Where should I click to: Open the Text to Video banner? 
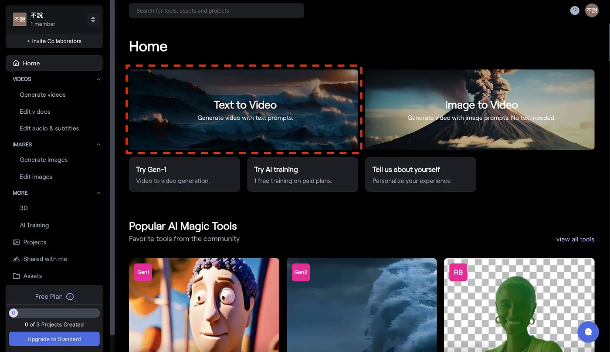click(x=243, y=110)
